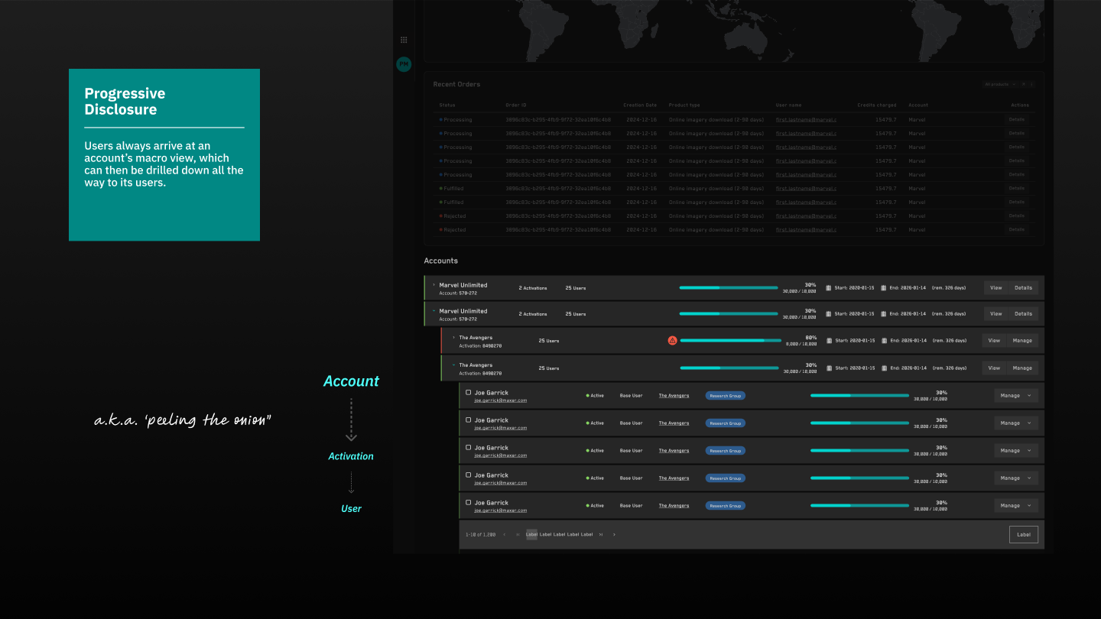1101x619 pixels.
Task: Click usage progress bar of collapsed Marvel Unlimited
Action: (729, 288)
